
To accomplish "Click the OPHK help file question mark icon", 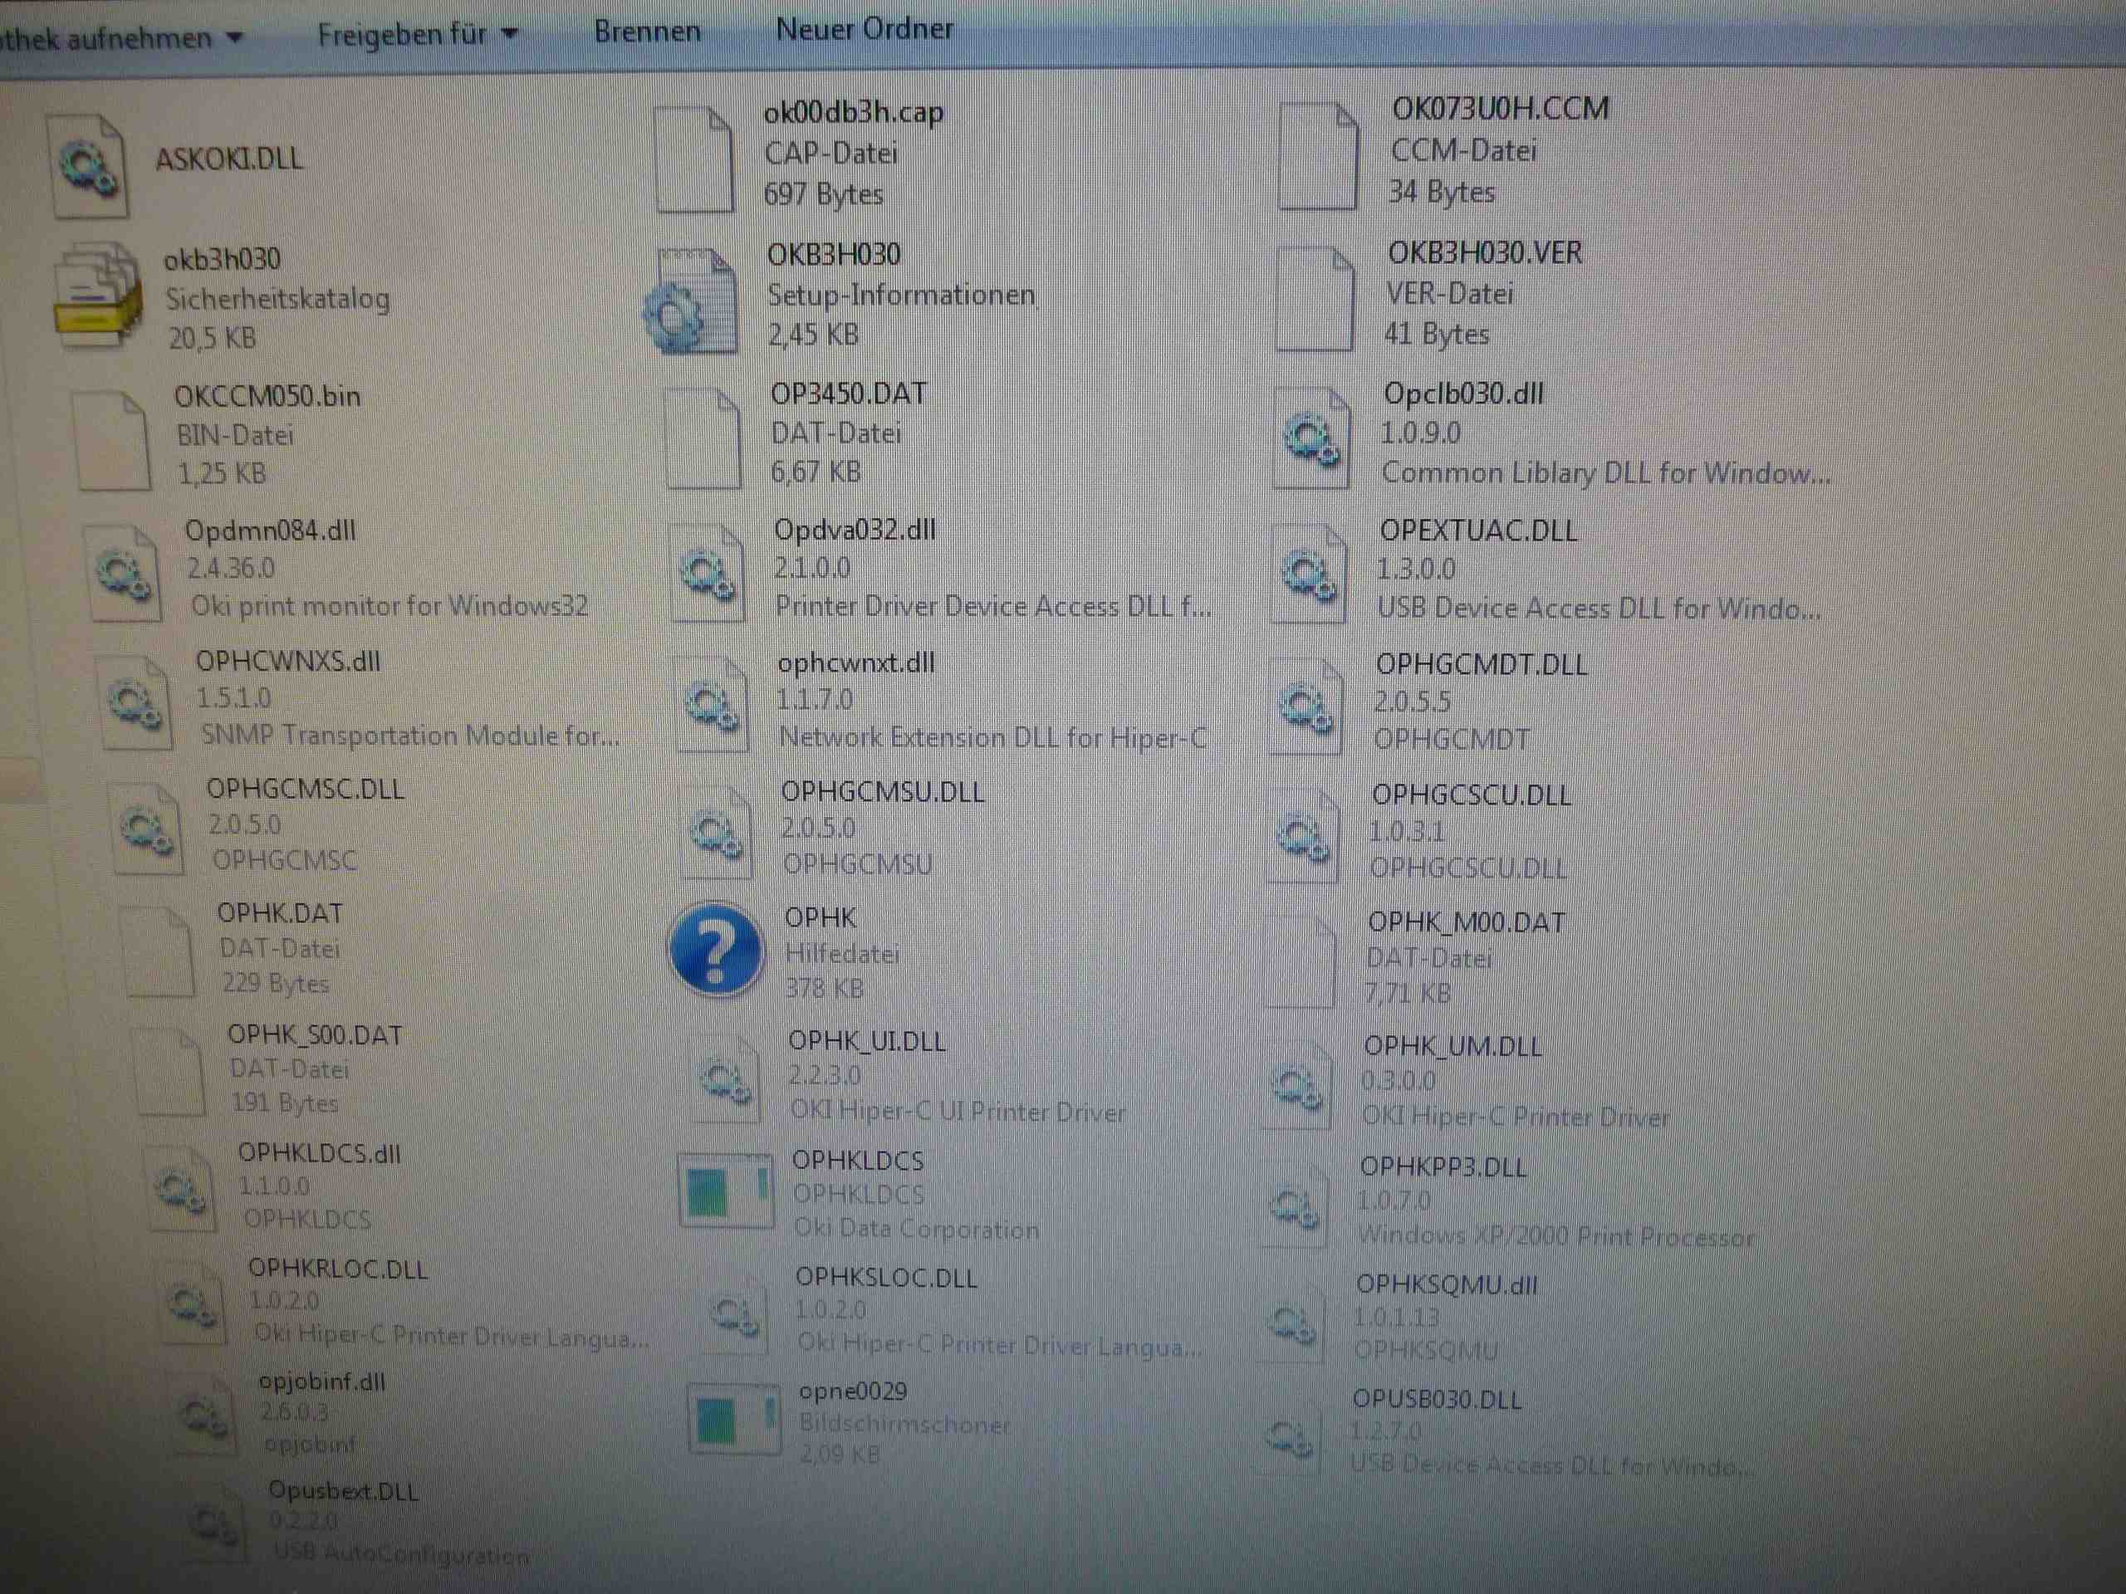I will pos(715,949).
